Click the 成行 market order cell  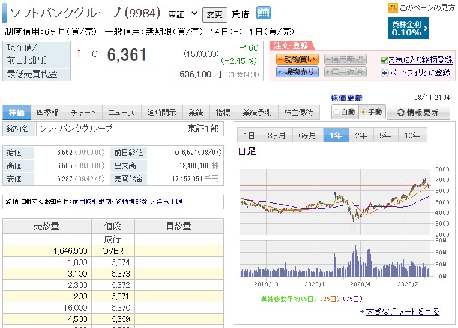[113, 239]
